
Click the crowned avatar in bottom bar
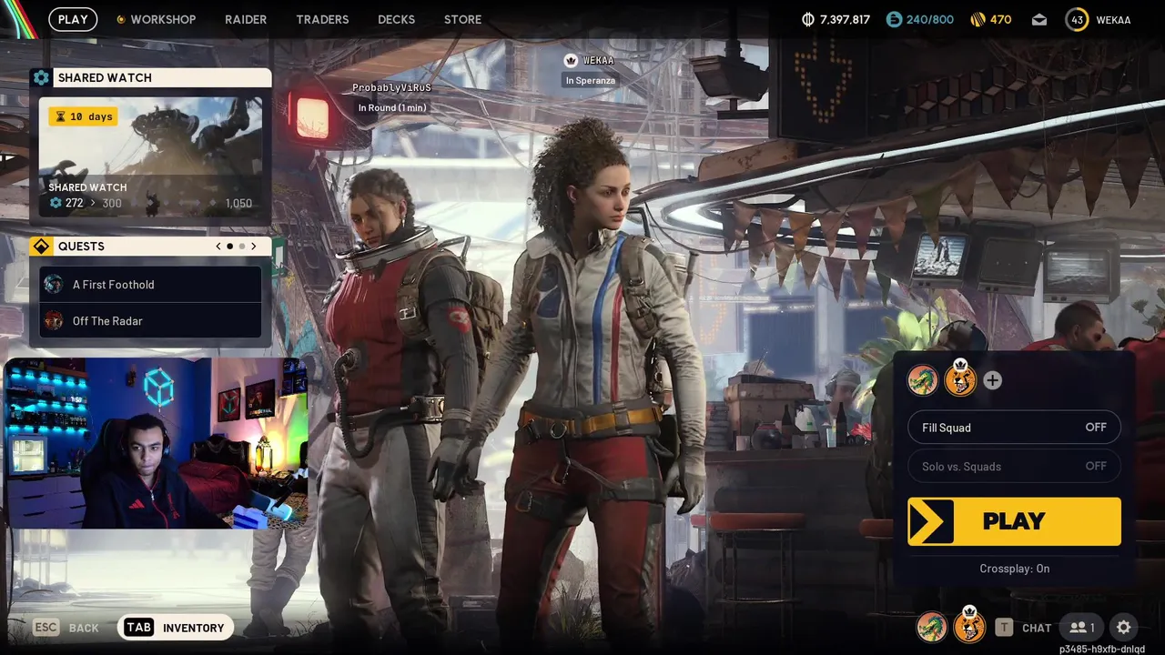pyautogui.click(x=969, y=625)
